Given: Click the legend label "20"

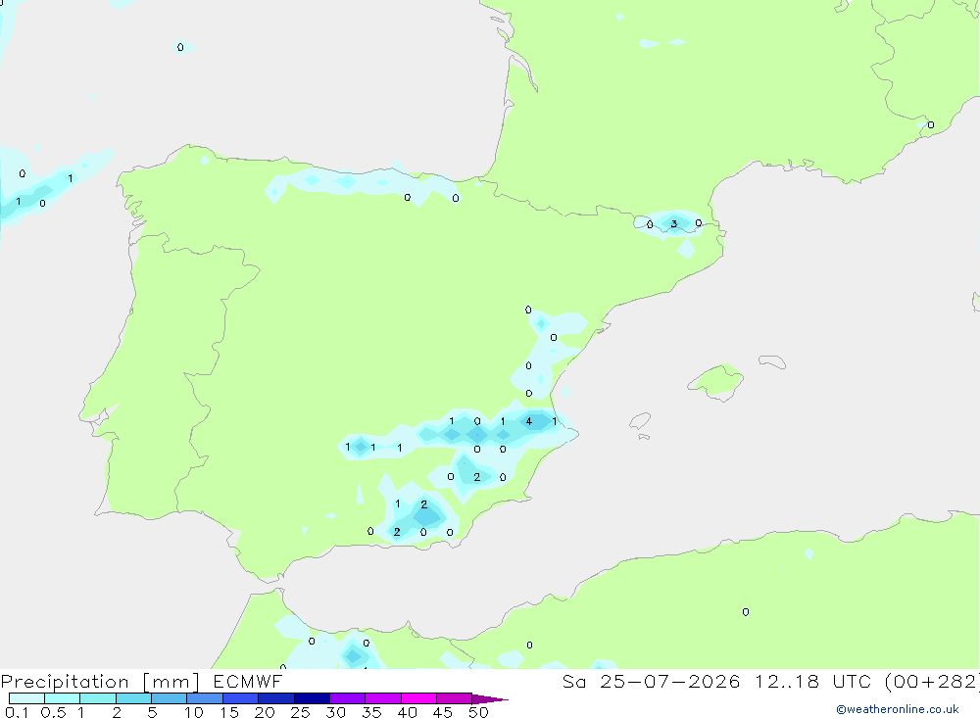Looking at the screenshot, I should (x=265, y=712).
